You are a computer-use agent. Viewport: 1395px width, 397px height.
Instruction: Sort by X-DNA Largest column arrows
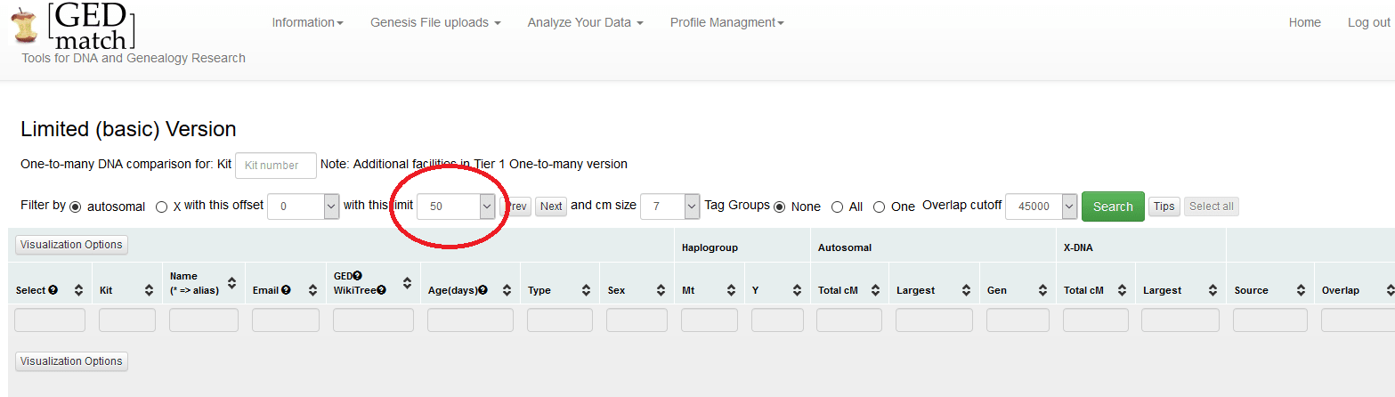1212,290
